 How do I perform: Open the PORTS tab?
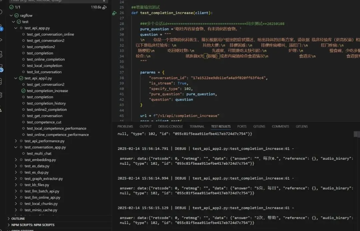[242, 126]
